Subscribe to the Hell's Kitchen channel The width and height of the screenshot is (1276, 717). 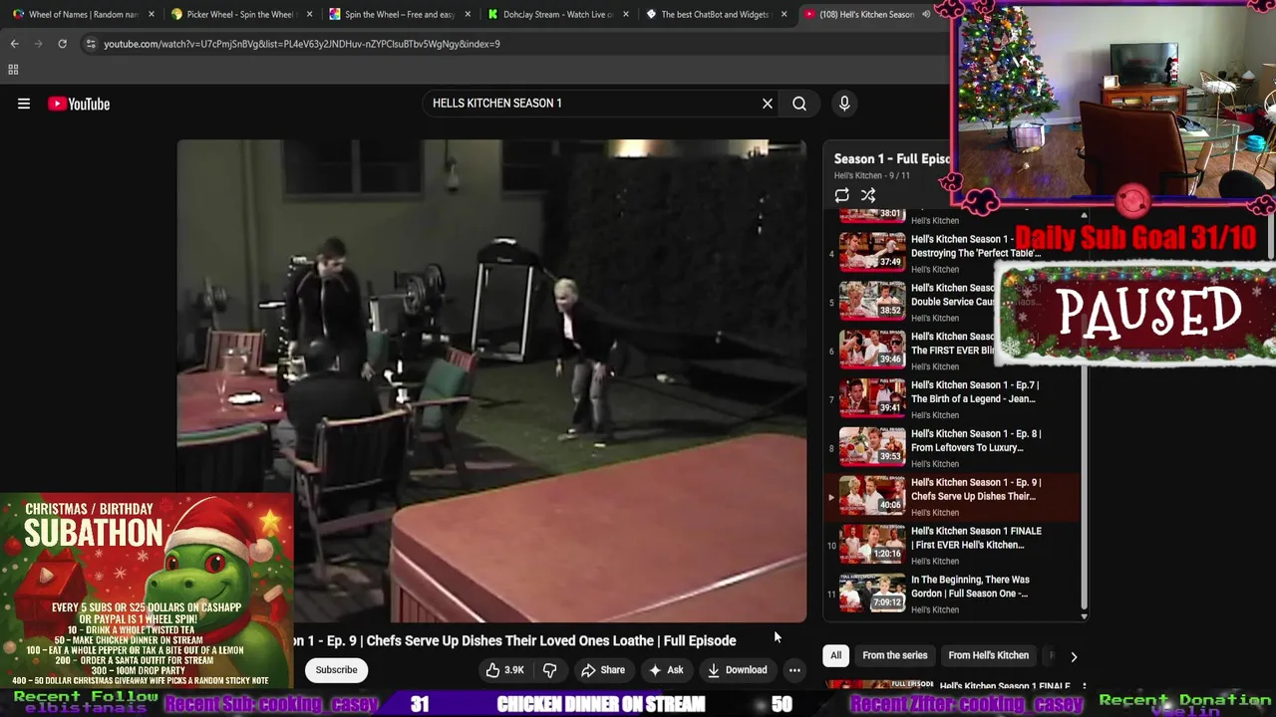point(336,670)
